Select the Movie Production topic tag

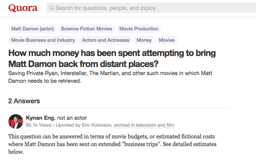click(x=139, y=29)
